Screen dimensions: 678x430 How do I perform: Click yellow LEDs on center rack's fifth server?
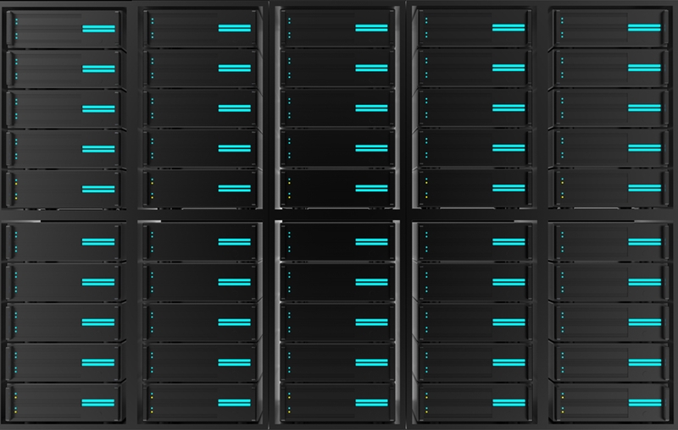[x=289, y=189]
